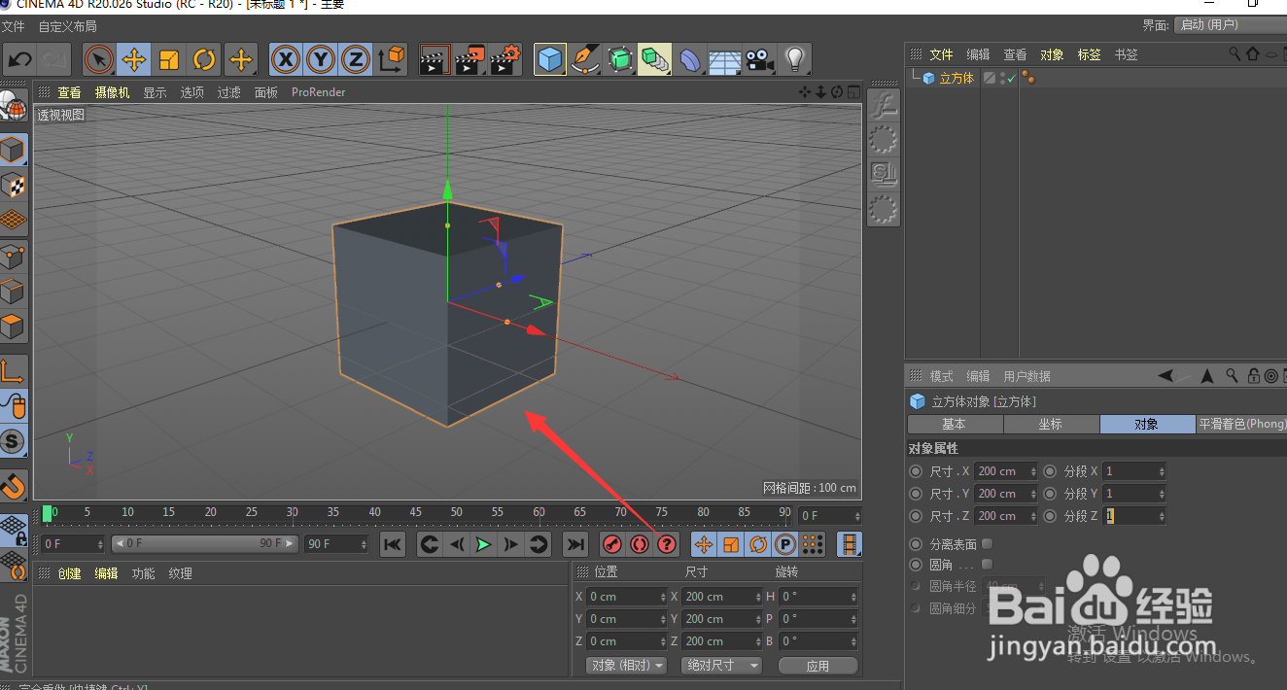The image size is (1287, 690).
Task: Render the active view clapperboard icon
Action: pos(435,59)
